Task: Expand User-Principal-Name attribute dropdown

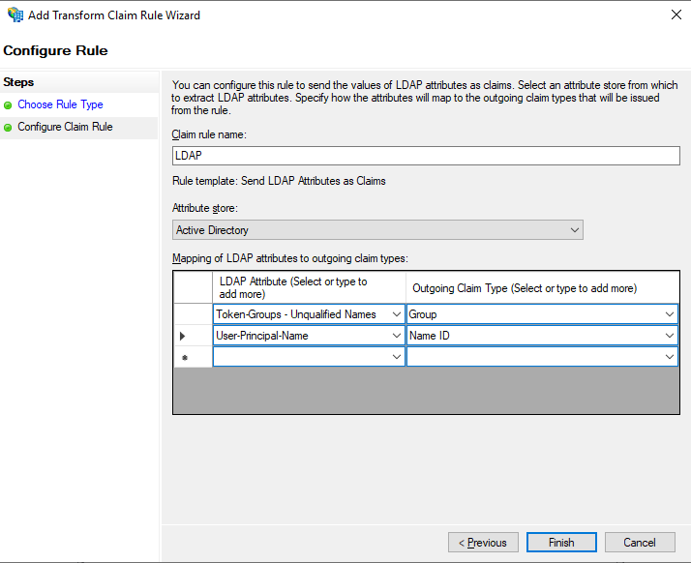Action: point(396,336)
